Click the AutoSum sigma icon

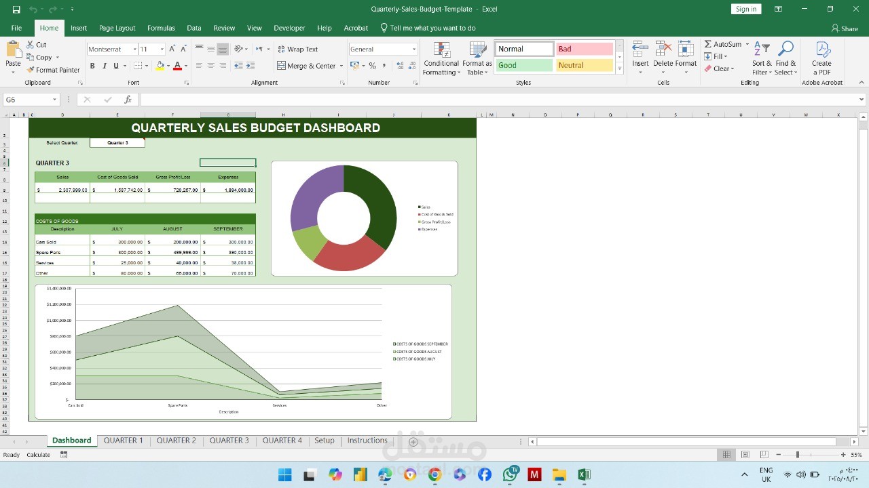pos(708,44)
